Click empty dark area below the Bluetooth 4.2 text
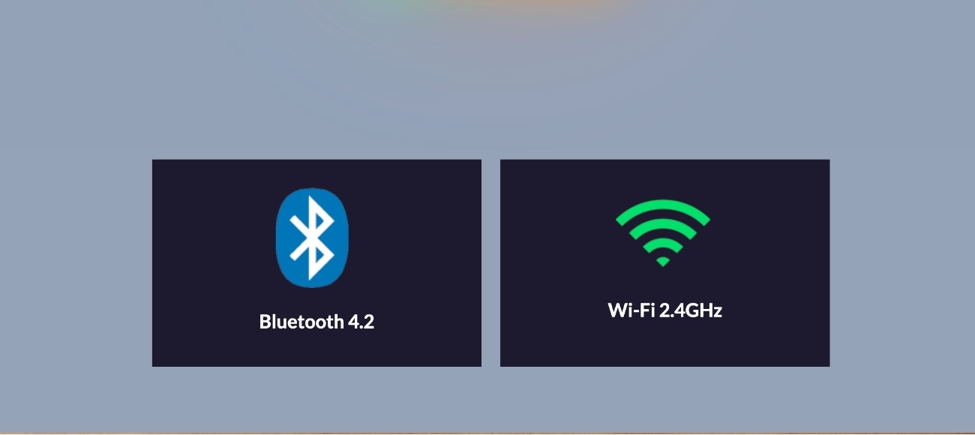The width and height of the screenshot is (975, 435). coord(316,349)
